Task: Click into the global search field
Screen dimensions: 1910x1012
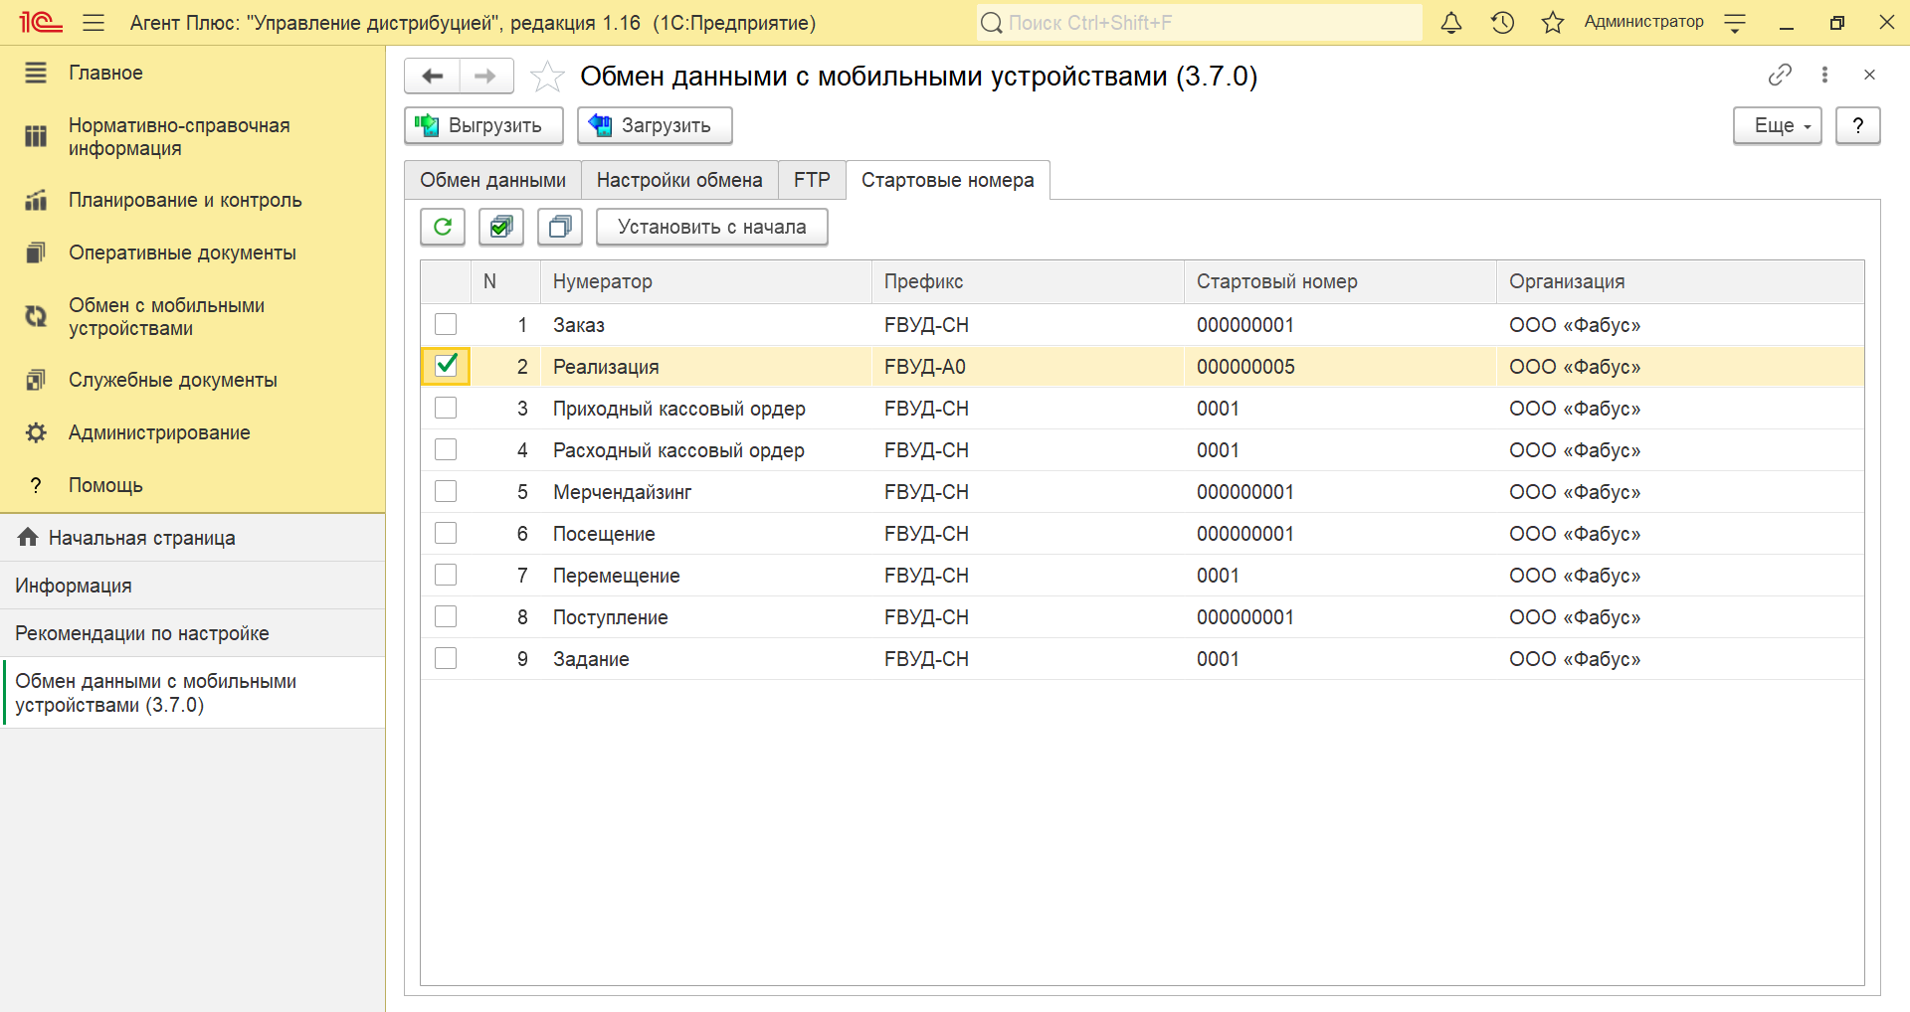Action: coord(1199,23)
